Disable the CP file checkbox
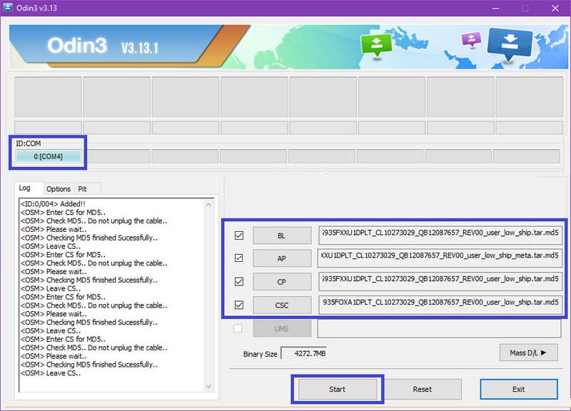 (238, 281)
